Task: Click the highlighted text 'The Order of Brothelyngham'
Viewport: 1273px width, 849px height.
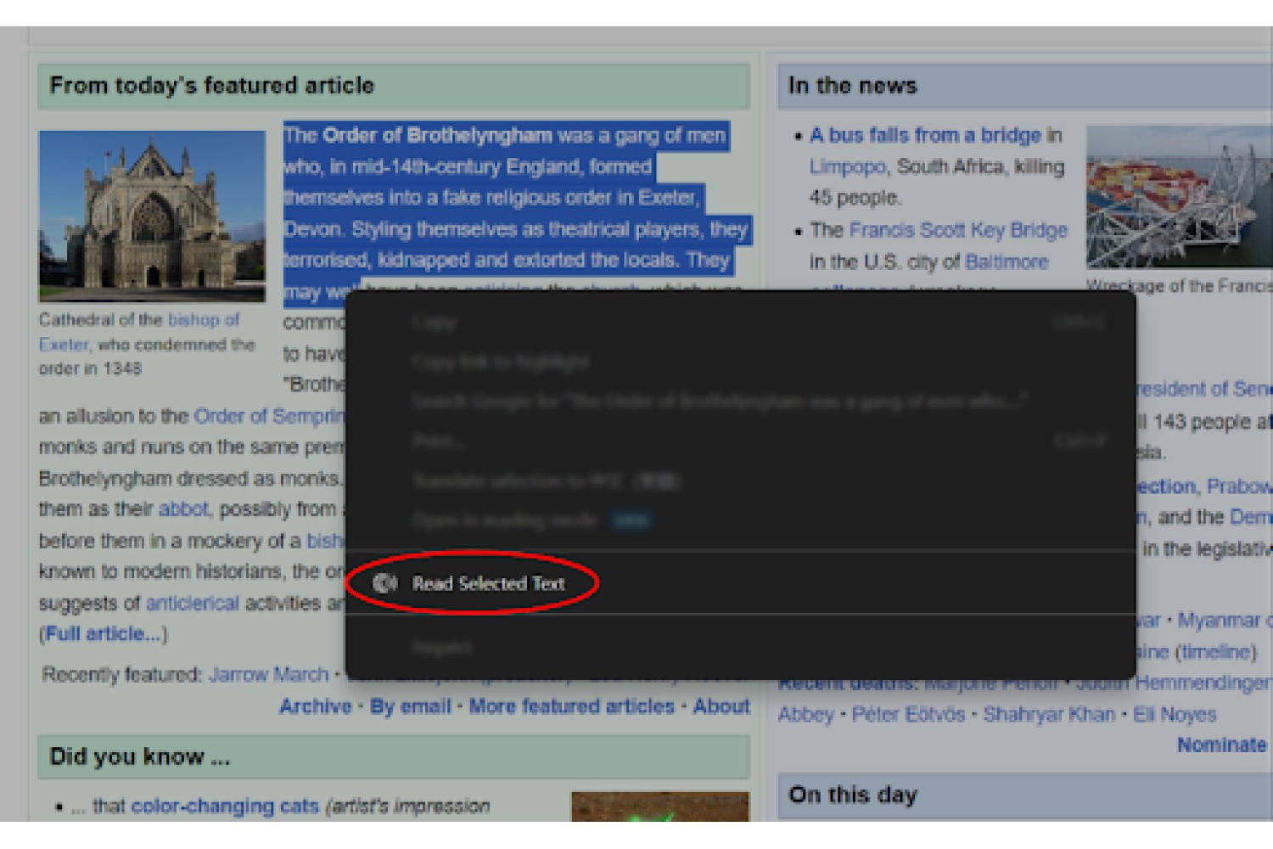Action: (418, 135)
